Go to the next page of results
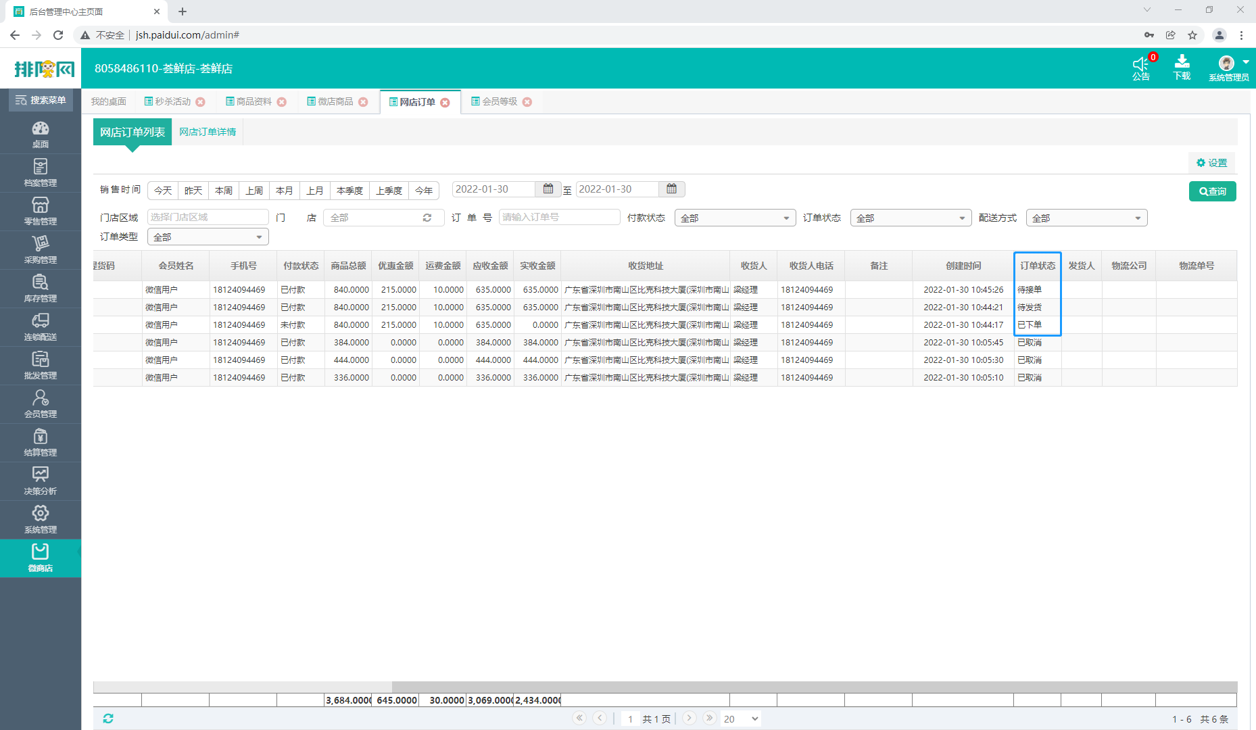1256x730 pixels. (689, 719)
